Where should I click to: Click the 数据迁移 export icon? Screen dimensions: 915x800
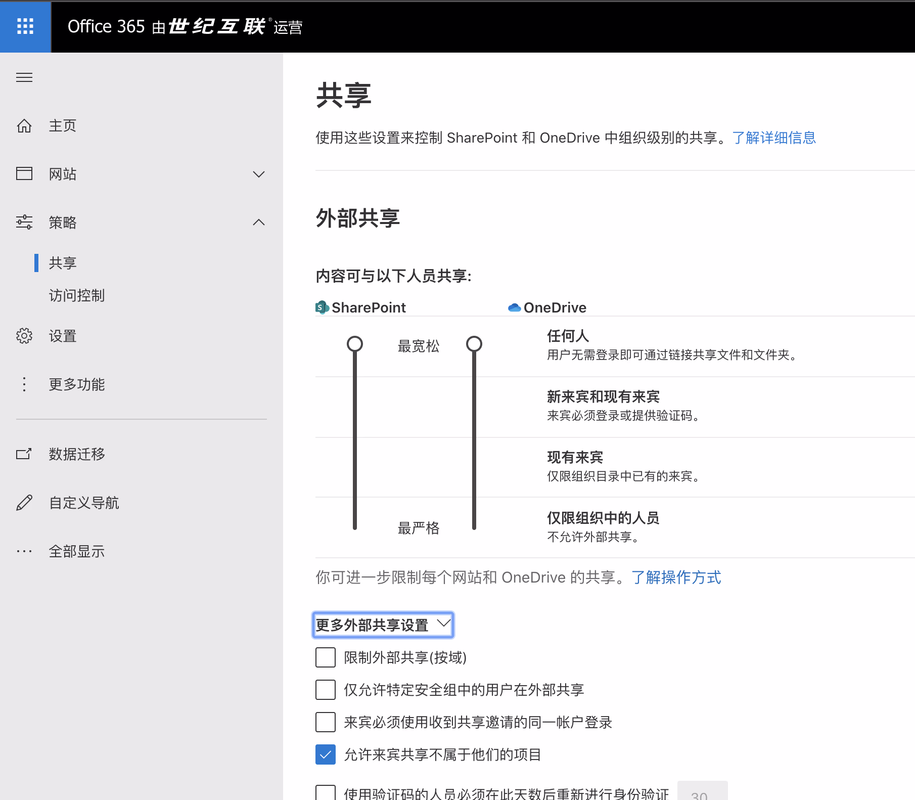pyautogui.click(x=24, y=454)
